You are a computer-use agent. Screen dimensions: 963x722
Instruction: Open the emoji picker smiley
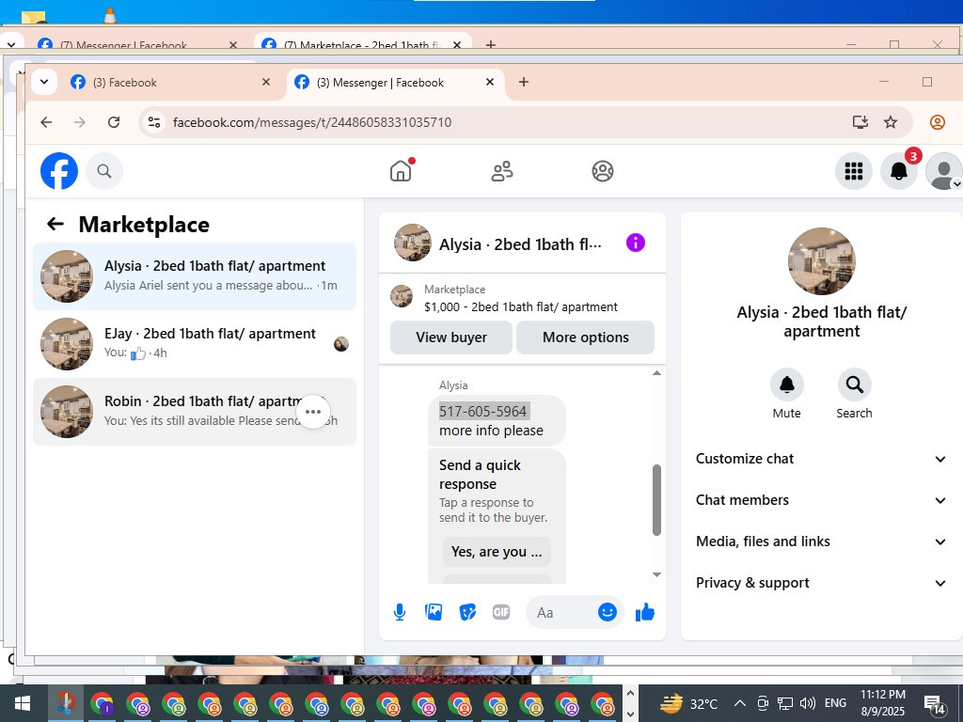click(x=608, y=612)
